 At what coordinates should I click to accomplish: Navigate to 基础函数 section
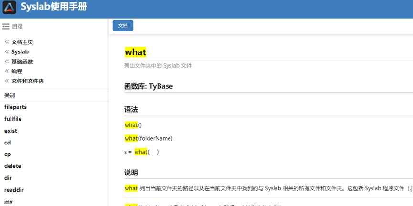[22, 62]
